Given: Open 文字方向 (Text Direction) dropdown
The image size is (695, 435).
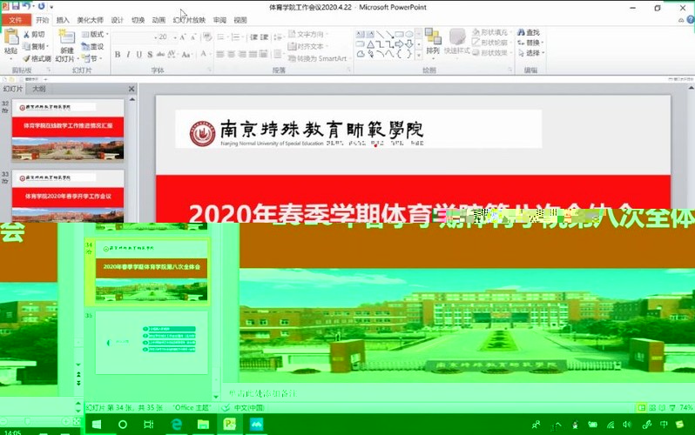Looking at the screenshot, I should [x=308, y=34].
